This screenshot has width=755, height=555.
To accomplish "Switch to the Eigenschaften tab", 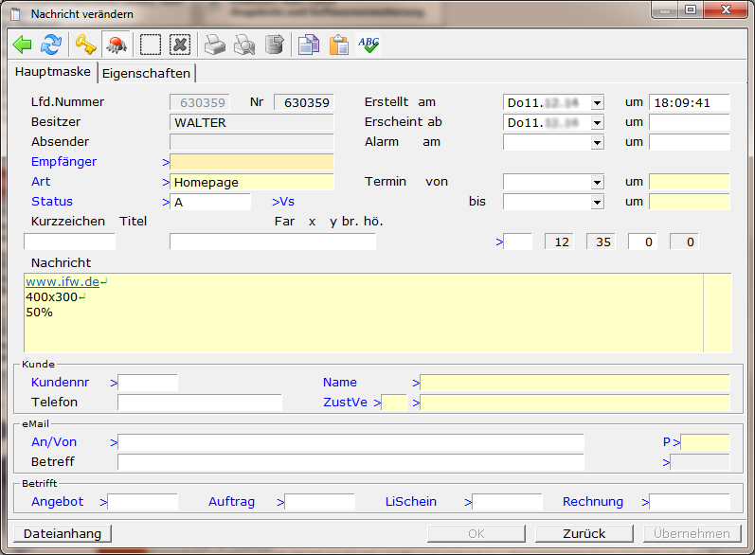I will 147,73.
